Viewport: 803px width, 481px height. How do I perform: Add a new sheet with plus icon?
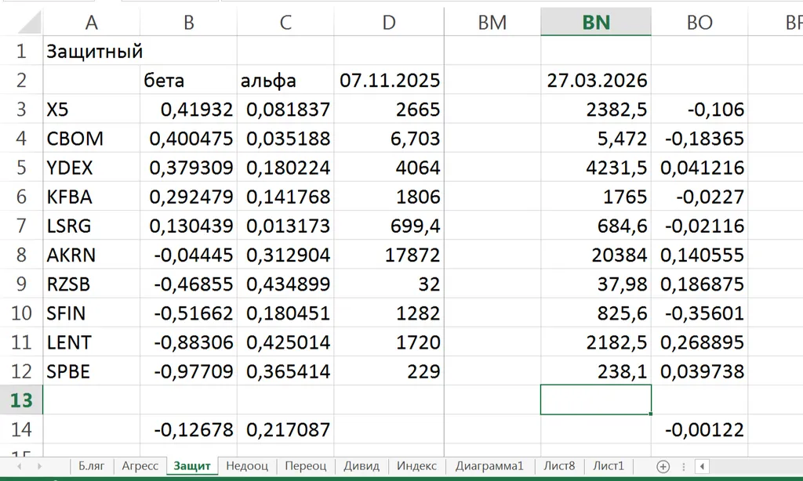(663, 466)
